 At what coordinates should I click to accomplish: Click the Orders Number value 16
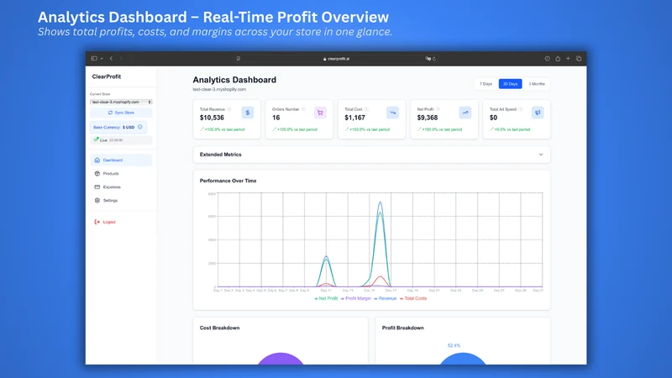276,118
